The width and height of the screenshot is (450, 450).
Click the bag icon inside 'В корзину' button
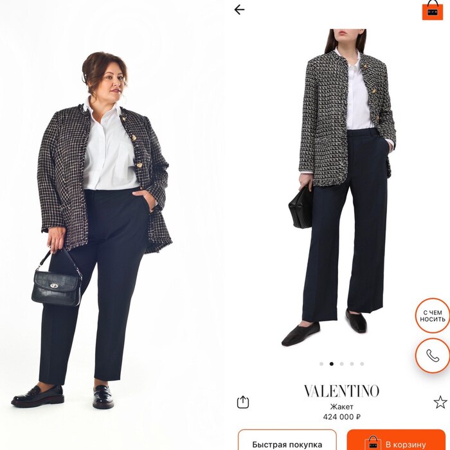pyautogui.click(x=373, y=444)
